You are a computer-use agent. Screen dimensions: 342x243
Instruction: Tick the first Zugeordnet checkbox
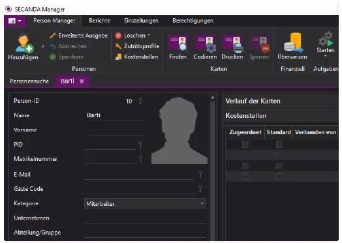(x=245, y=145)
